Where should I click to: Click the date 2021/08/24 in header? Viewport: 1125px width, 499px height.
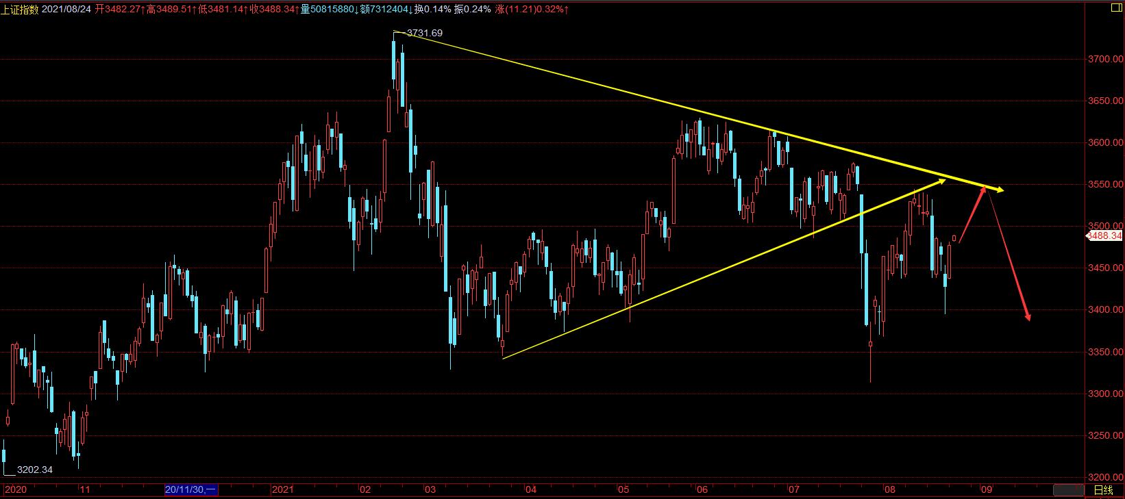tap(66, 9)
